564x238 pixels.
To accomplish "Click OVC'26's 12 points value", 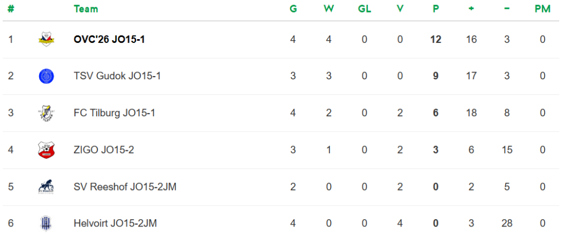I will (436, 39).
